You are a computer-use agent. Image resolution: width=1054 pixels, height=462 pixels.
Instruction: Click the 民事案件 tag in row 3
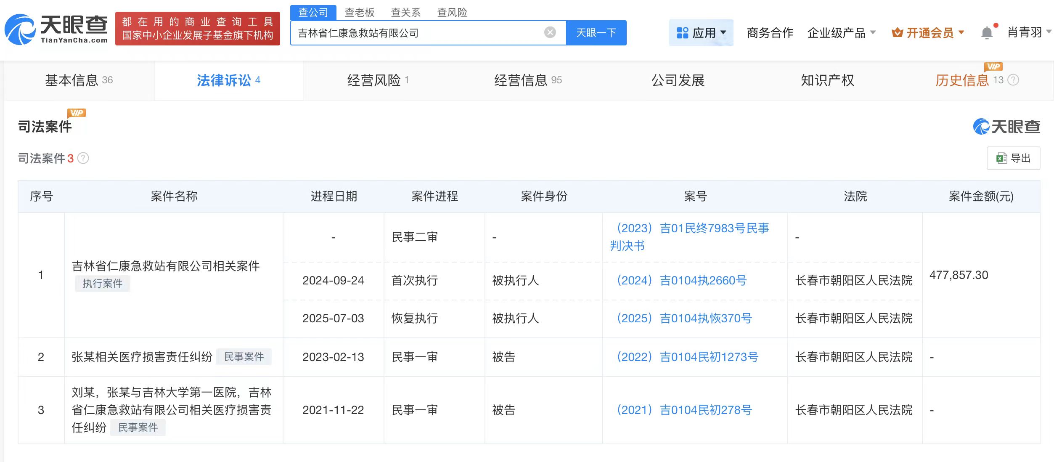point(138,427)
